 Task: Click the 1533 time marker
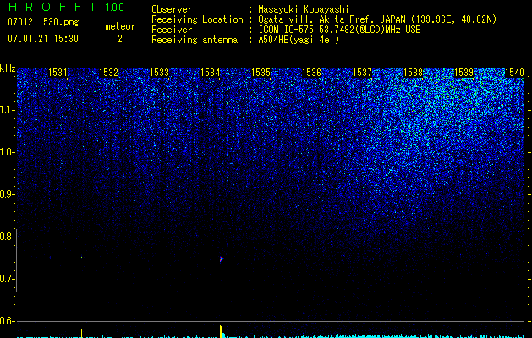click(x=159, y=72)
